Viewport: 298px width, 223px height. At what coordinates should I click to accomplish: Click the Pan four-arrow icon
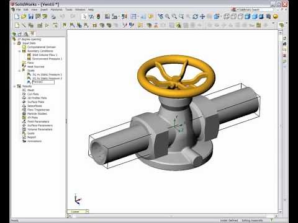pos(202,17)
